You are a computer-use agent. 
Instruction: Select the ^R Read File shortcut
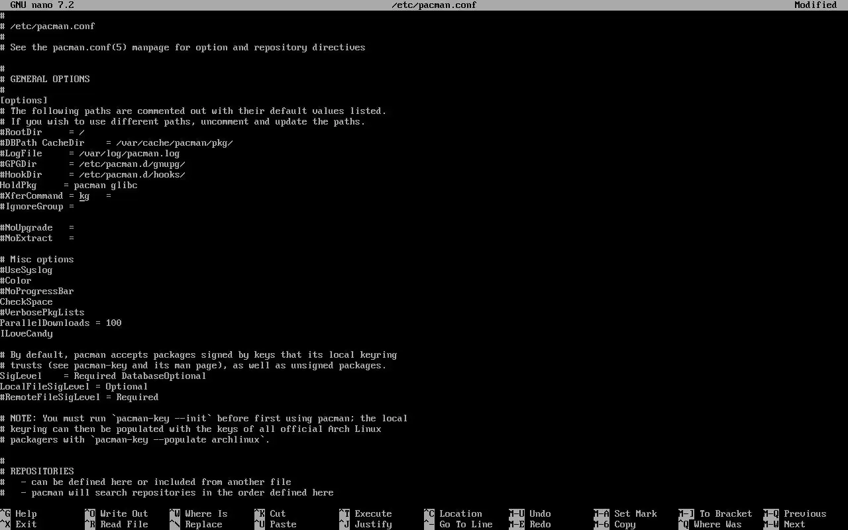click(x=117, y=524)
